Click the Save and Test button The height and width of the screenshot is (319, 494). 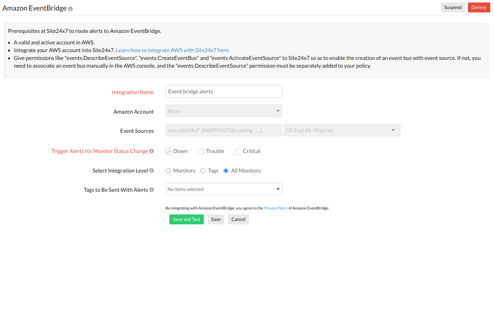pyautogui.click(x=186, y=219)
